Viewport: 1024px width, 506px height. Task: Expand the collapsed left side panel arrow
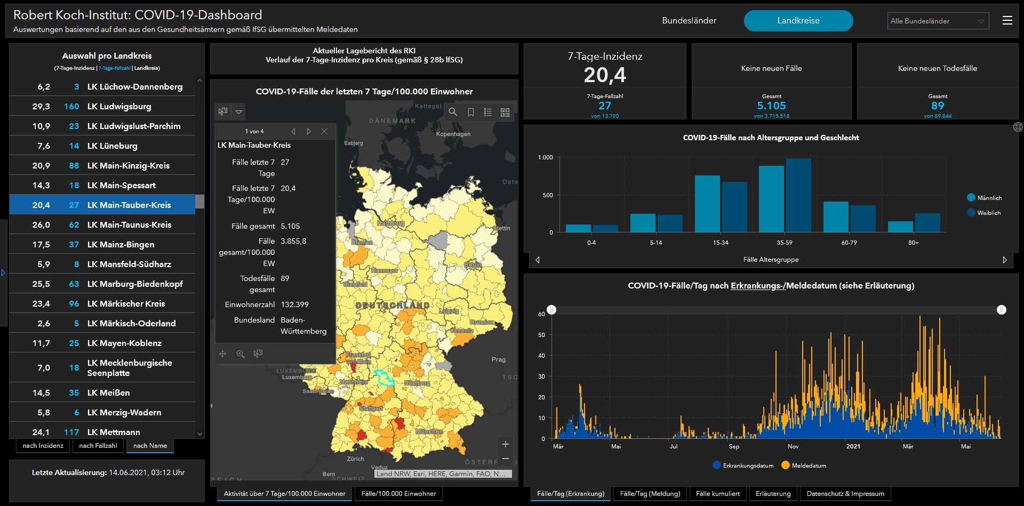pyautogui.click(x=3, y=273)
